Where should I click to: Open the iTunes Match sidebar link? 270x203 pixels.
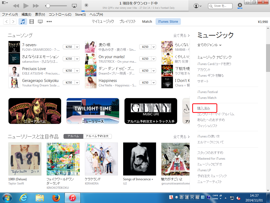coord(207,98)
